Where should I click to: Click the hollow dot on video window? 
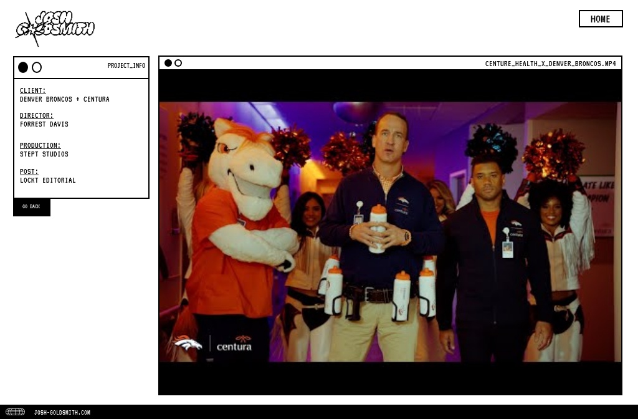coord(178,63)
